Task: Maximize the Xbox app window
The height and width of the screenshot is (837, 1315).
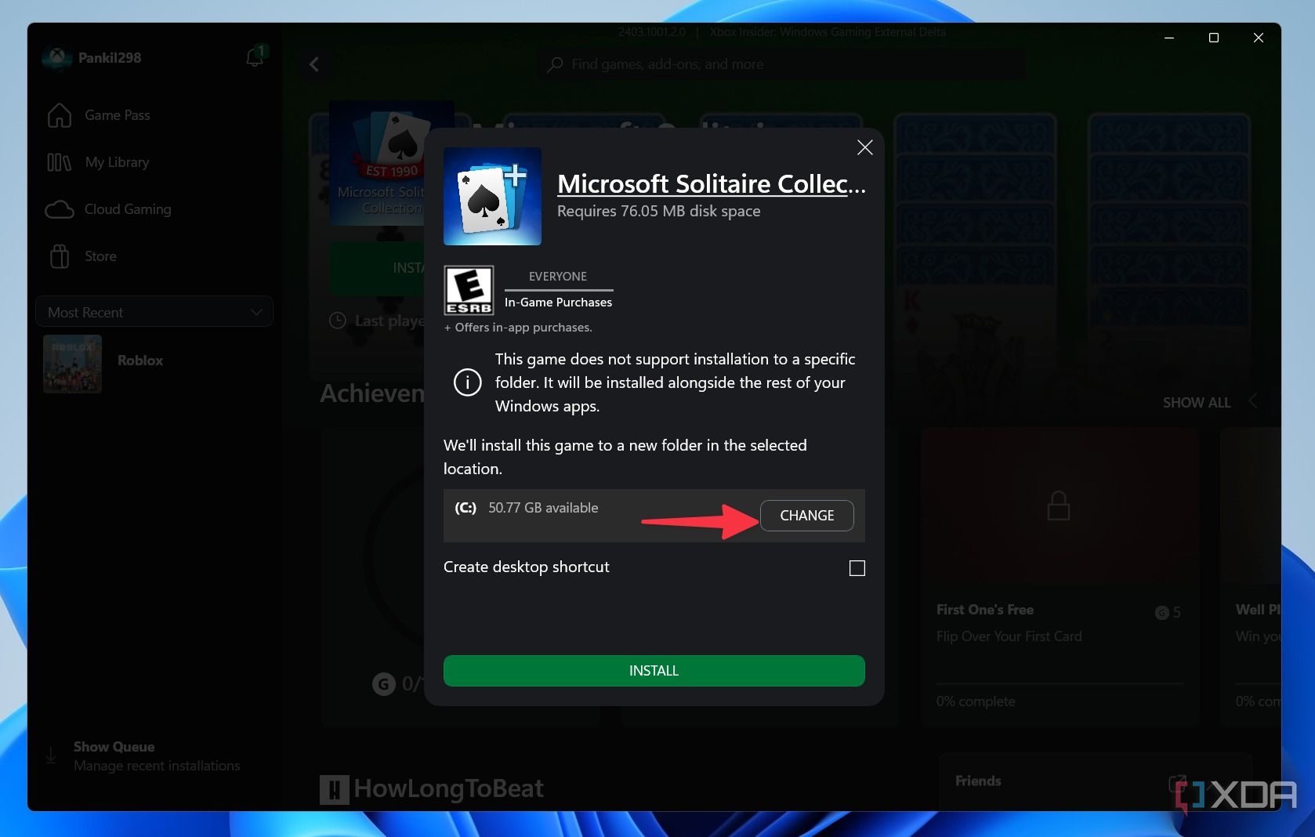Action: point(1214,38)
